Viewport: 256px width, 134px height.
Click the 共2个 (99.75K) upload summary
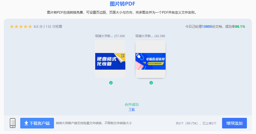[x=196, y=123]
